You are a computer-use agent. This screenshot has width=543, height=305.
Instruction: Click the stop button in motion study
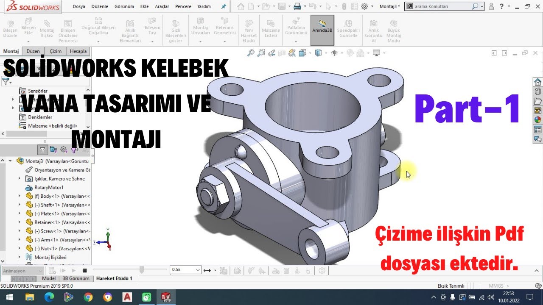(84, 270)
